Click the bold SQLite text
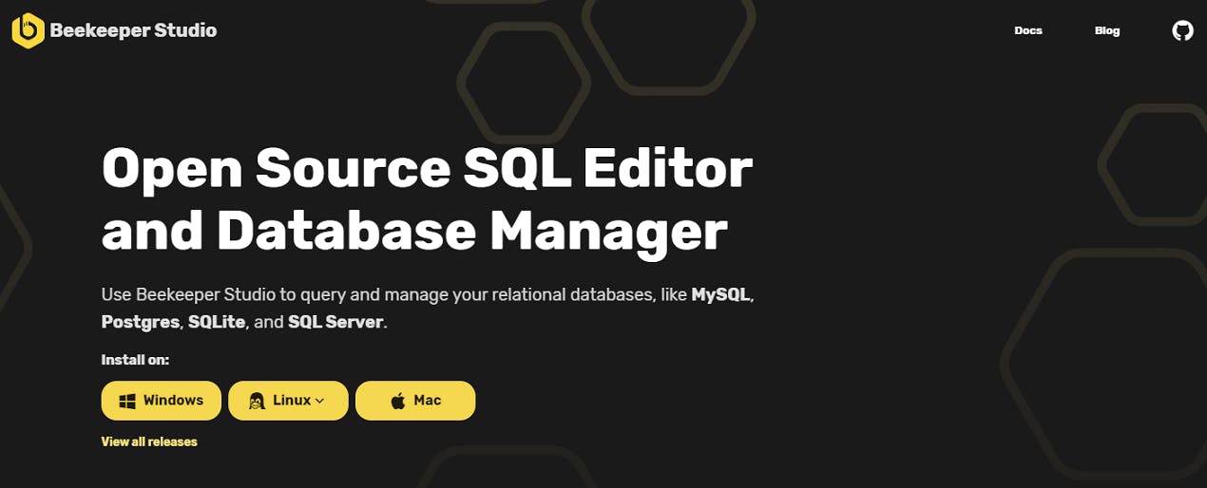 218,322
